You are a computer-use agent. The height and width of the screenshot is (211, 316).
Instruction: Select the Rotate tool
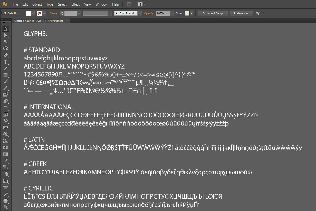6,108
